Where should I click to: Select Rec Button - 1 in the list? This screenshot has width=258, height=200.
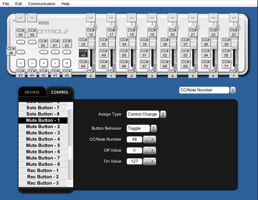click(x=43, y=170)
